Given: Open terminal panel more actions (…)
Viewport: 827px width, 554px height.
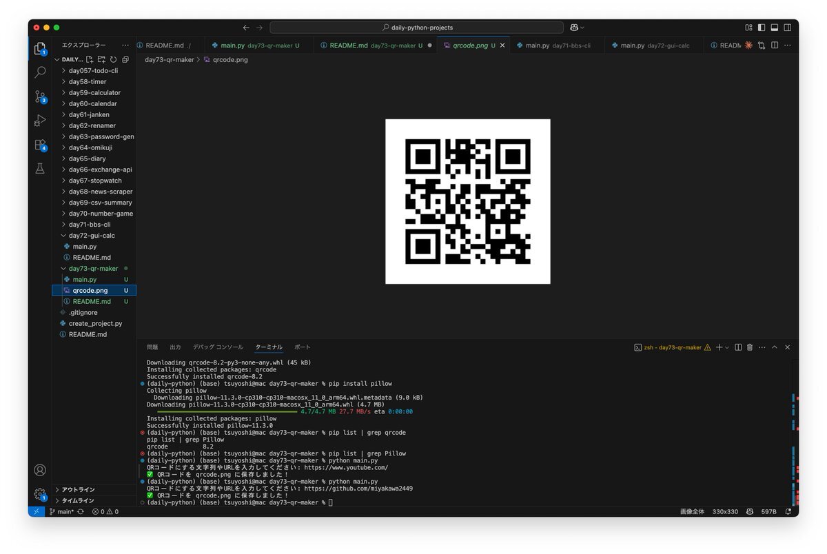Looking at the screenshot, I should 762,347.
